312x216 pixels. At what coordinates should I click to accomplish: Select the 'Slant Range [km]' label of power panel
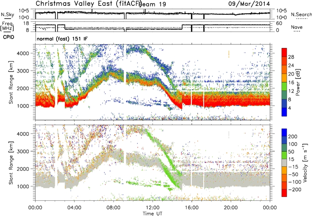coord(11,82)
